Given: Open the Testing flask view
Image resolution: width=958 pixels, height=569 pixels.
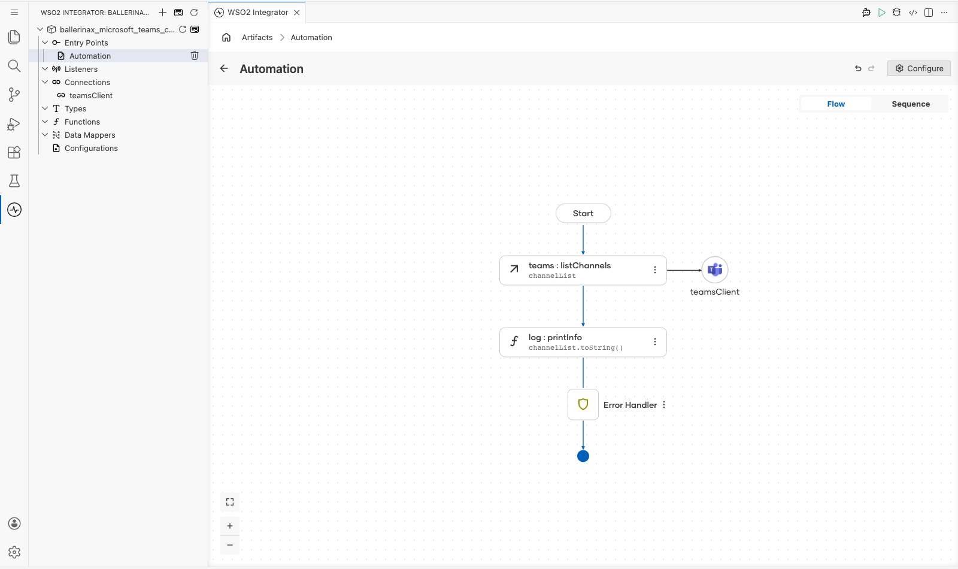Looking at the screenshot, I should [x=14, y=181].
